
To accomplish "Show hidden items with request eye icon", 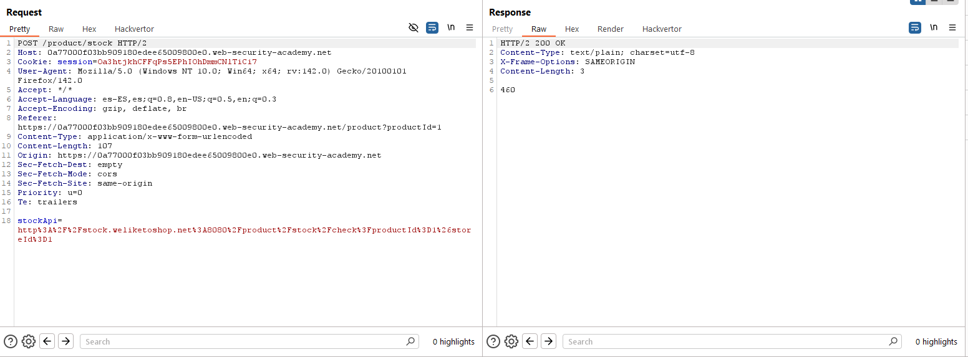I will 413,27.
